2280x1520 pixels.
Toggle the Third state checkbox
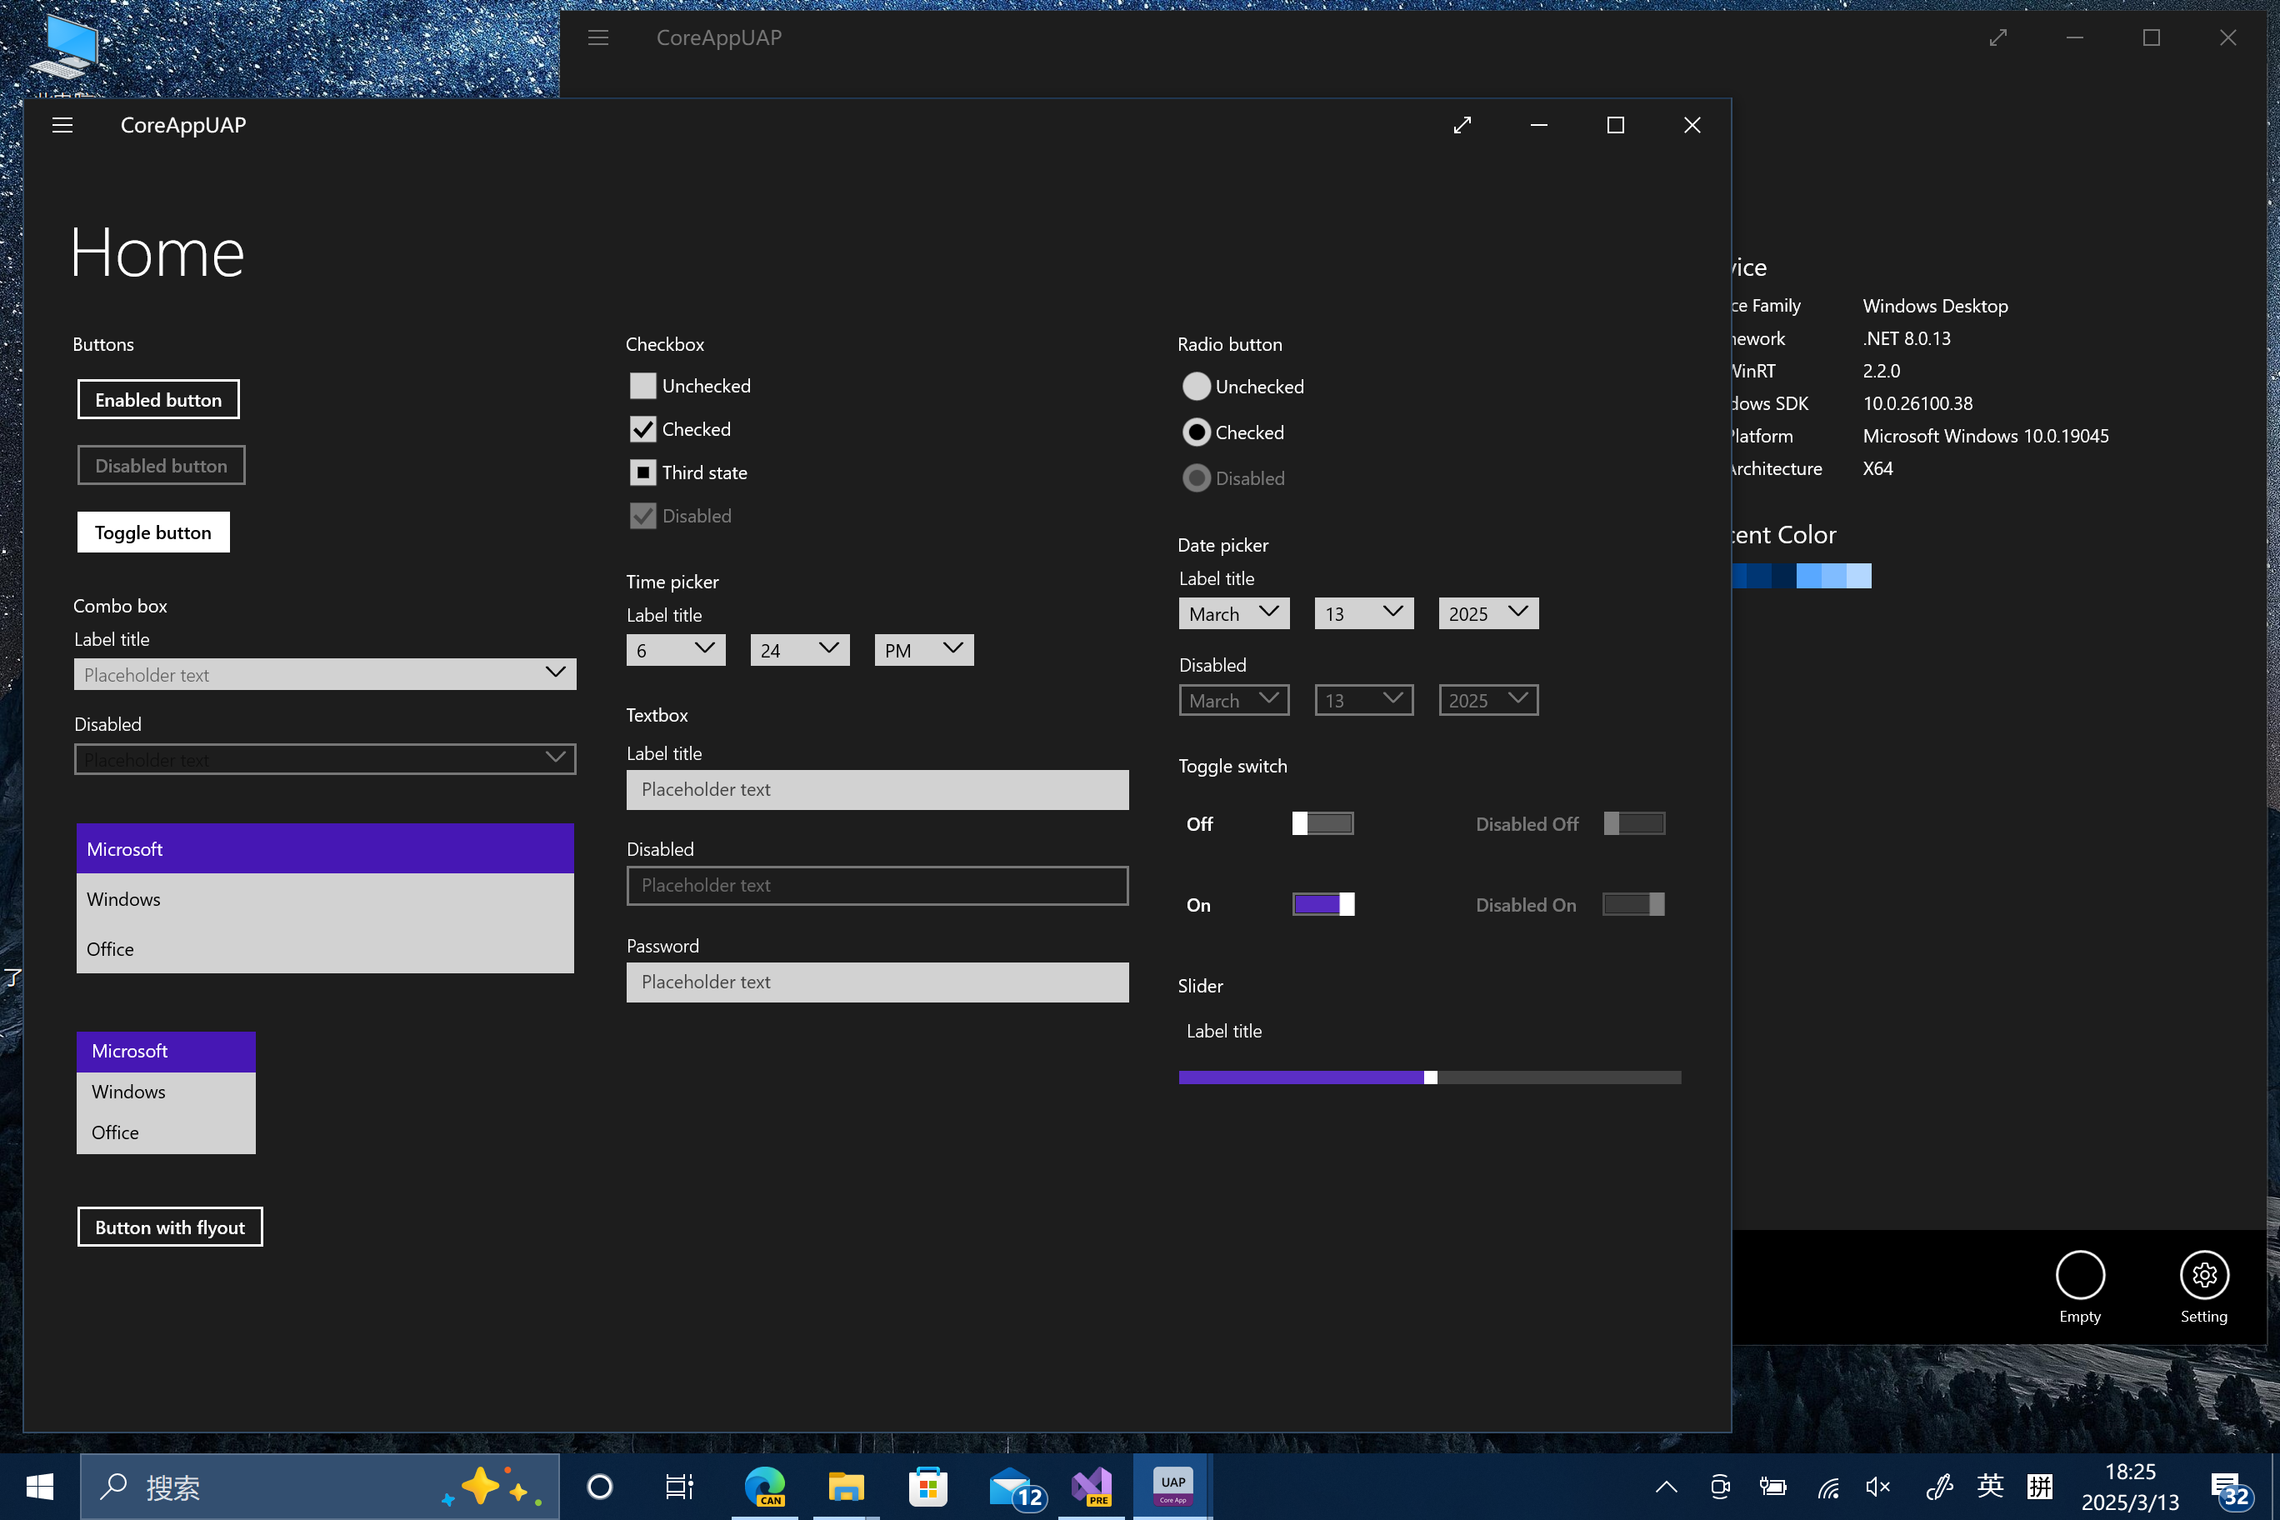(642, 473)
